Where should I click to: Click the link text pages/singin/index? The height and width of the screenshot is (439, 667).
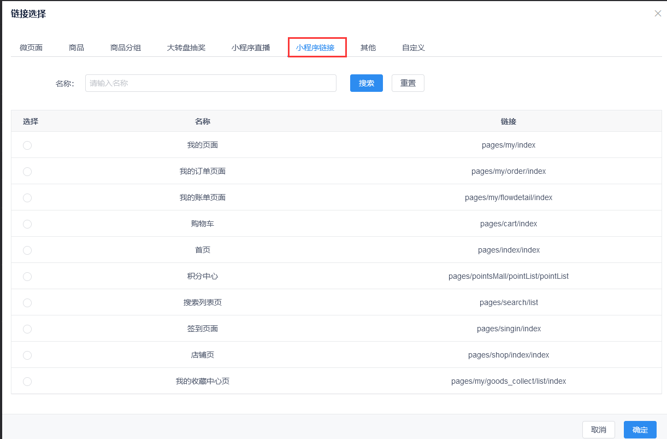point(509,329)
